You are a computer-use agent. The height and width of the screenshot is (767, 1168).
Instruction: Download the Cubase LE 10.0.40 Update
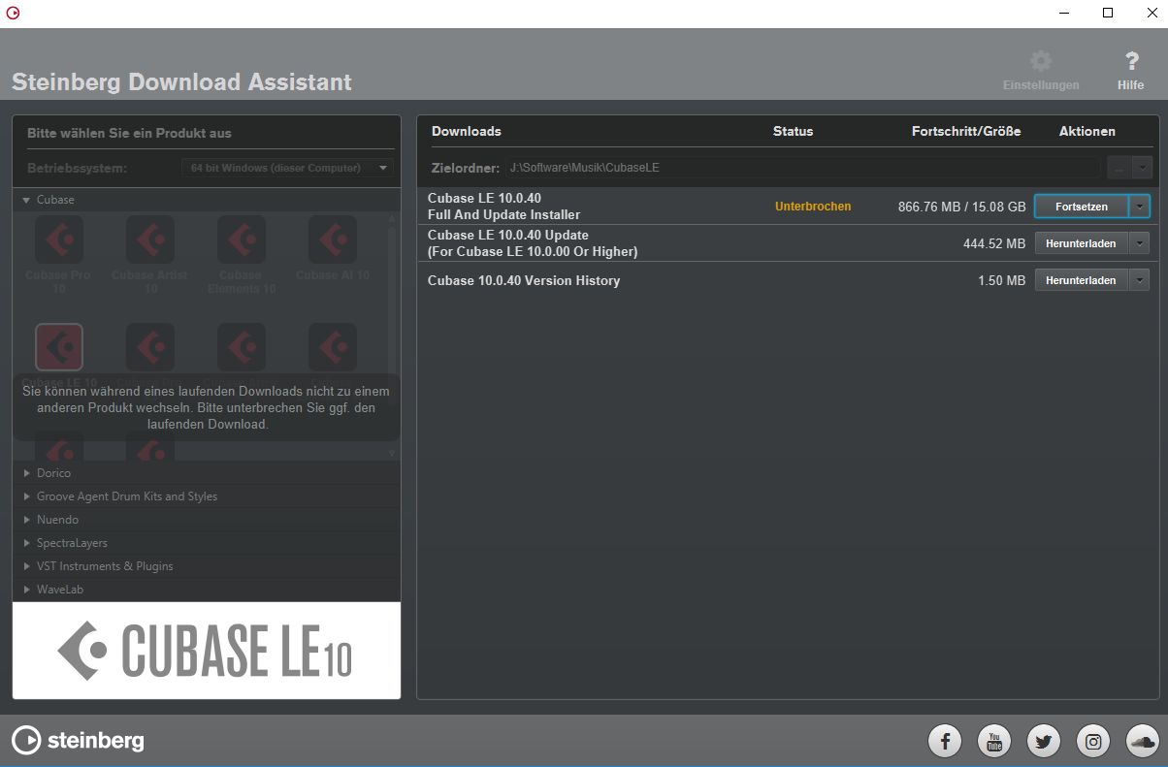pos(1082,243)
